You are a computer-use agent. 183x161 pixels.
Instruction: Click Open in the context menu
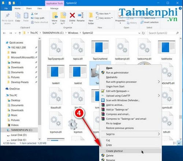(131, 68)
